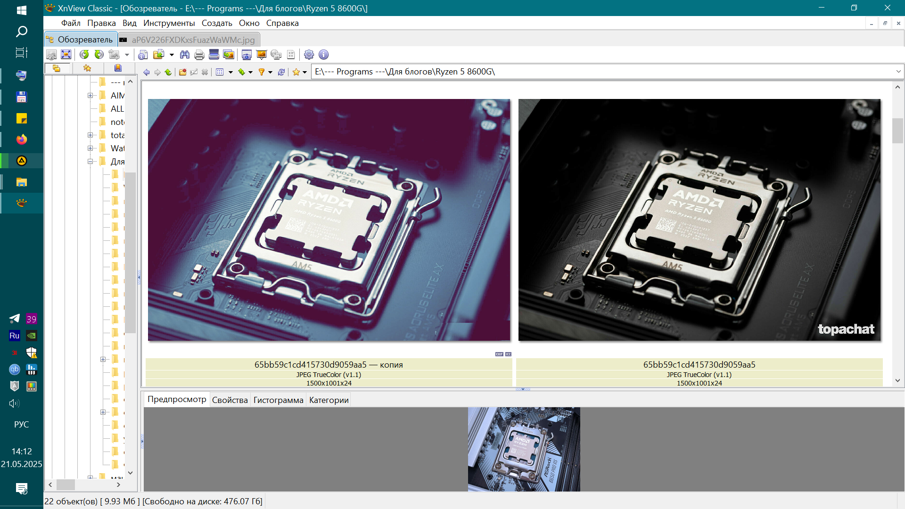The width and height of the screenshot is (905, 509).
Task: Launch screen capture tool
Action: [x=246, y=55]
